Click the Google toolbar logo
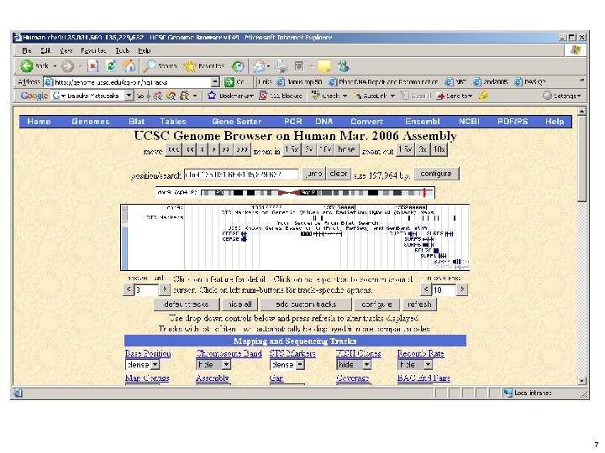Image resolution: width=605 pixels, height=453 pixels. 34,96
